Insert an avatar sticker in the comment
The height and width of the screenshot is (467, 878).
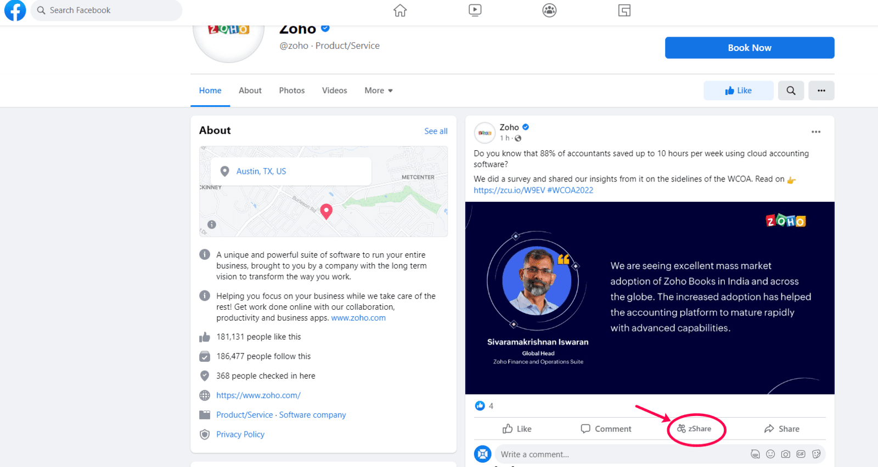point(755,454)
